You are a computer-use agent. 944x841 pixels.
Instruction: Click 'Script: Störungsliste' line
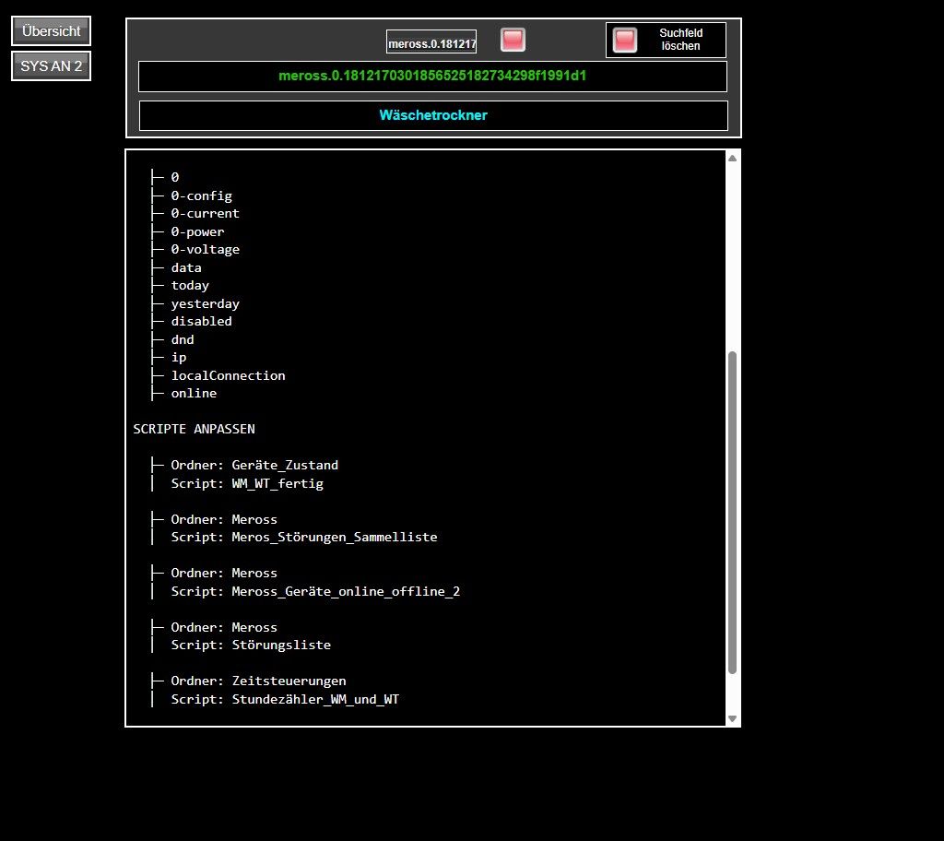(251, 645)
